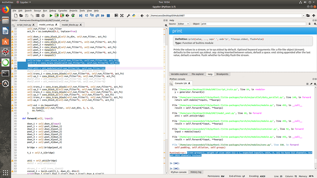The height and width of the screenshot is (178, 317).
Task: Collapse the breakpoint marker on line 25
Action: click(12, 68)
